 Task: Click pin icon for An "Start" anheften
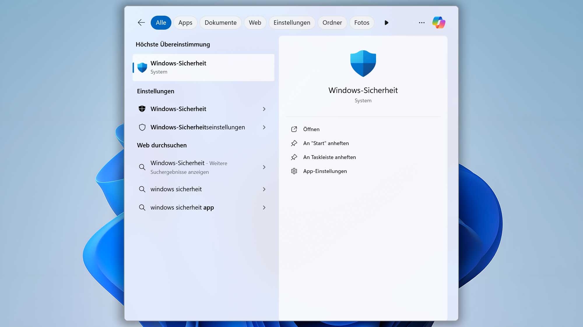click(294, 143)
